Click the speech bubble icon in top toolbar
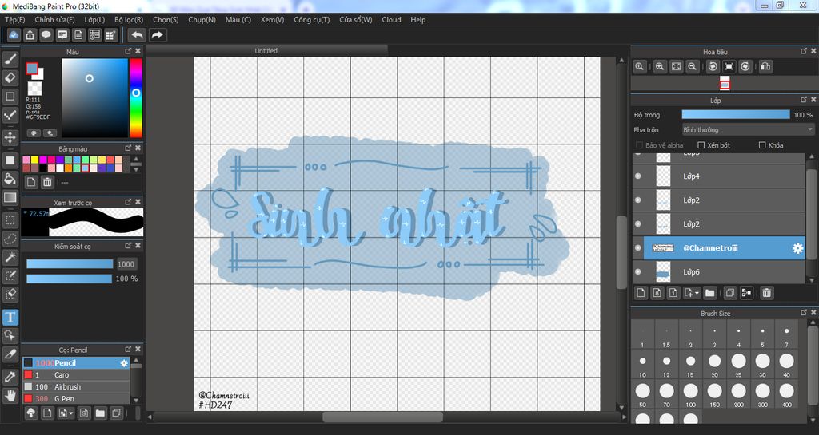The width and height of the screenshot is (819, 435). pyautogui.click(x=46, y=35)
